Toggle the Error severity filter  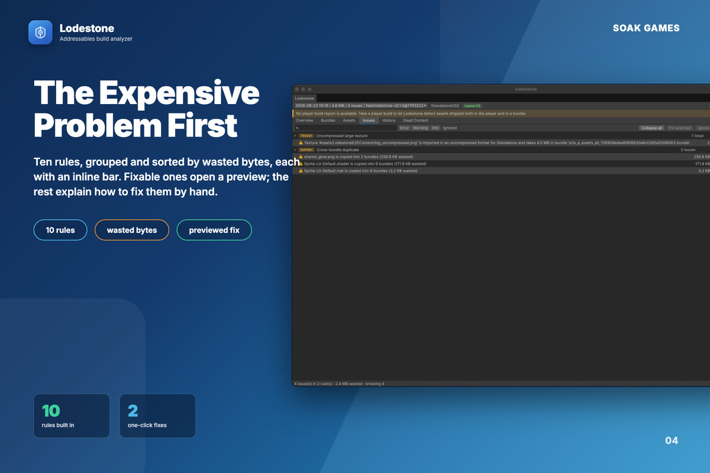point(404,128)
